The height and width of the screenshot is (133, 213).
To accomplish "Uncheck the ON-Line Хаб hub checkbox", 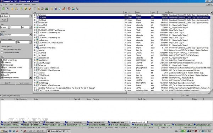I will pyautogui.click(x=2, y=65).
